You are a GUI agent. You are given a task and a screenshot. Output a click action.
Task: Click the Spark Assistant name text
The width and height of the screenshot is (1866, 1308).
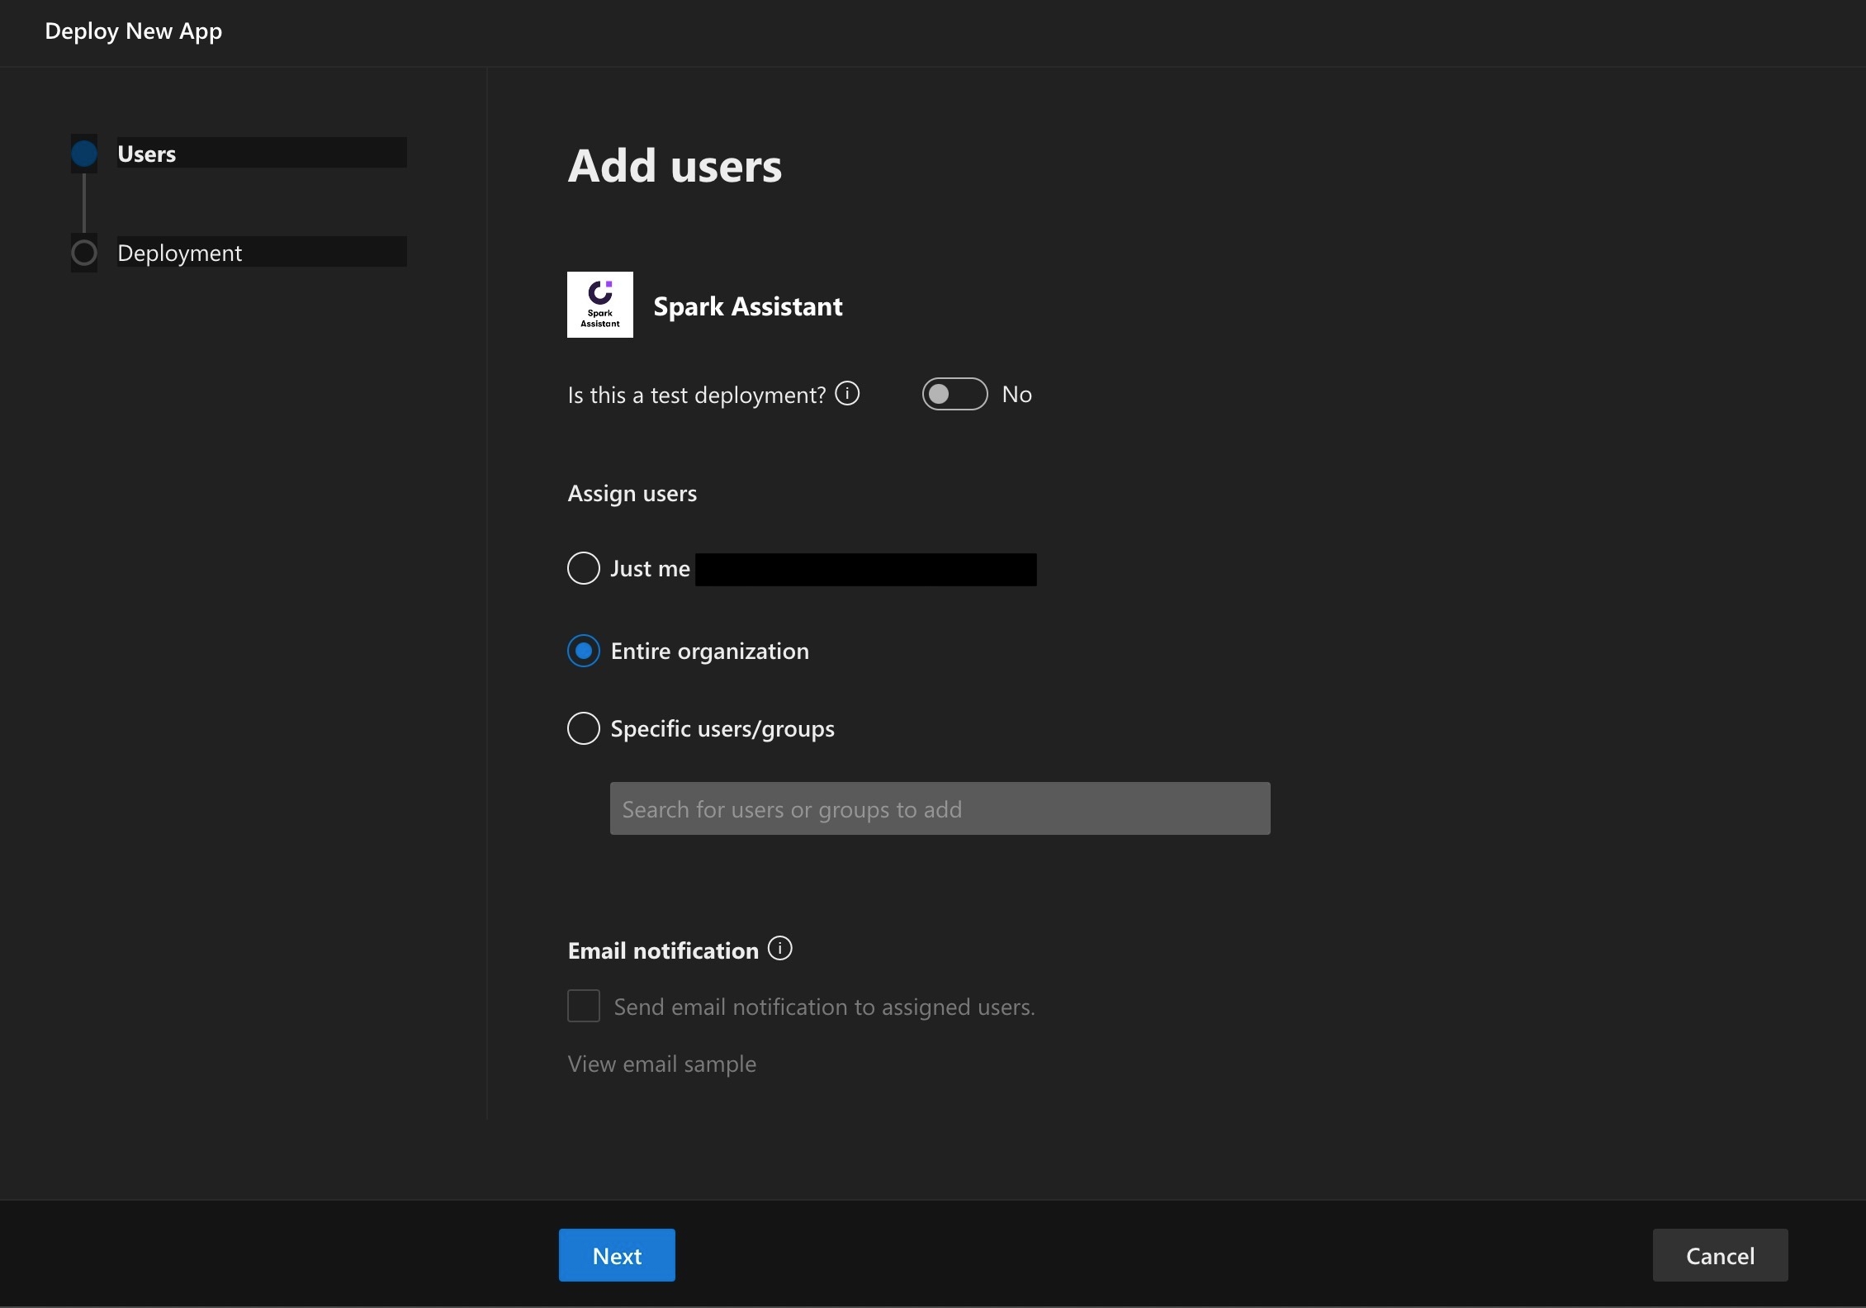(x=747, y=306)
